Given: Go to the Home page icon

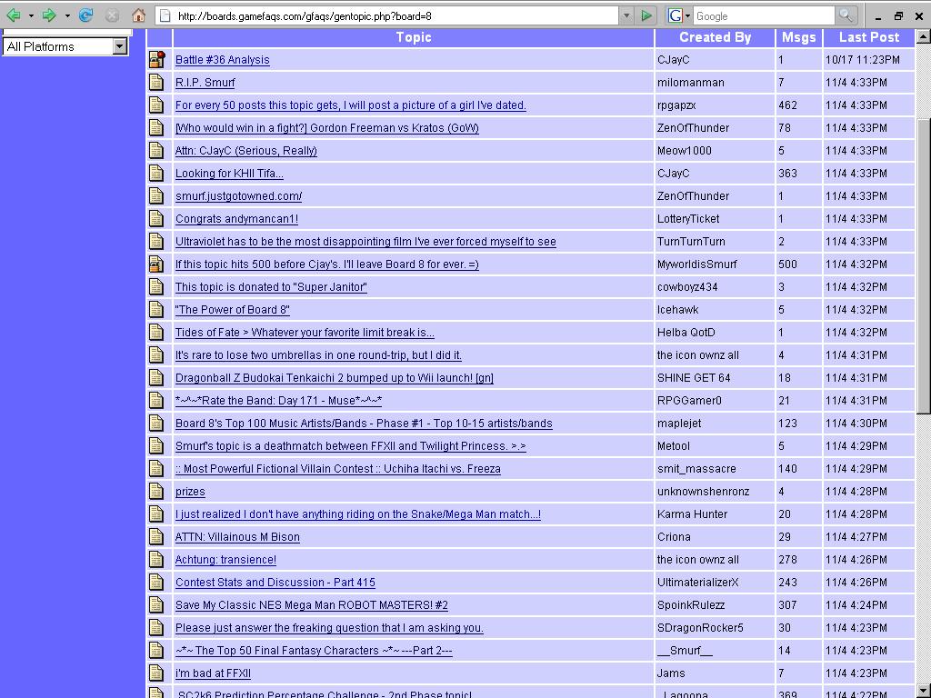Looking at the screenshot, I should click(x=138, y=15).
